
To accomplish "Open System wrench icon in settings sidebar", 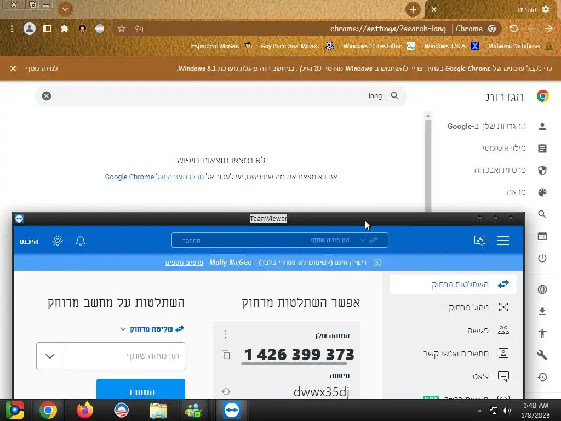I will [x=542, y=355].
